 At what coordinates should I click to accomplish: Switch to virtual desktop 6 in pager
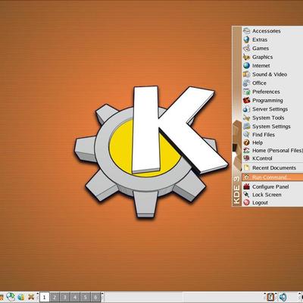(x=95, y=297)
